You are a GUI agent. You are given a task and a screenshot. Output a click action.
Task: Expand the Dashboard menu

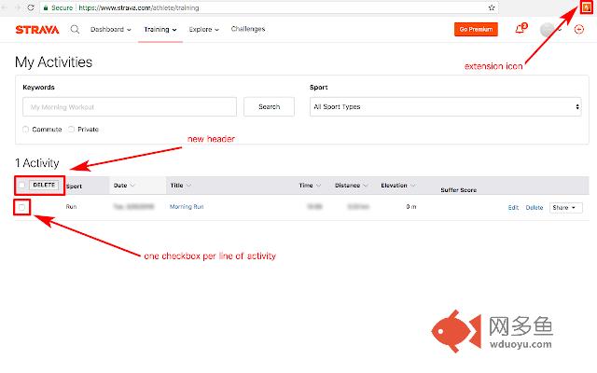[110, 30]
